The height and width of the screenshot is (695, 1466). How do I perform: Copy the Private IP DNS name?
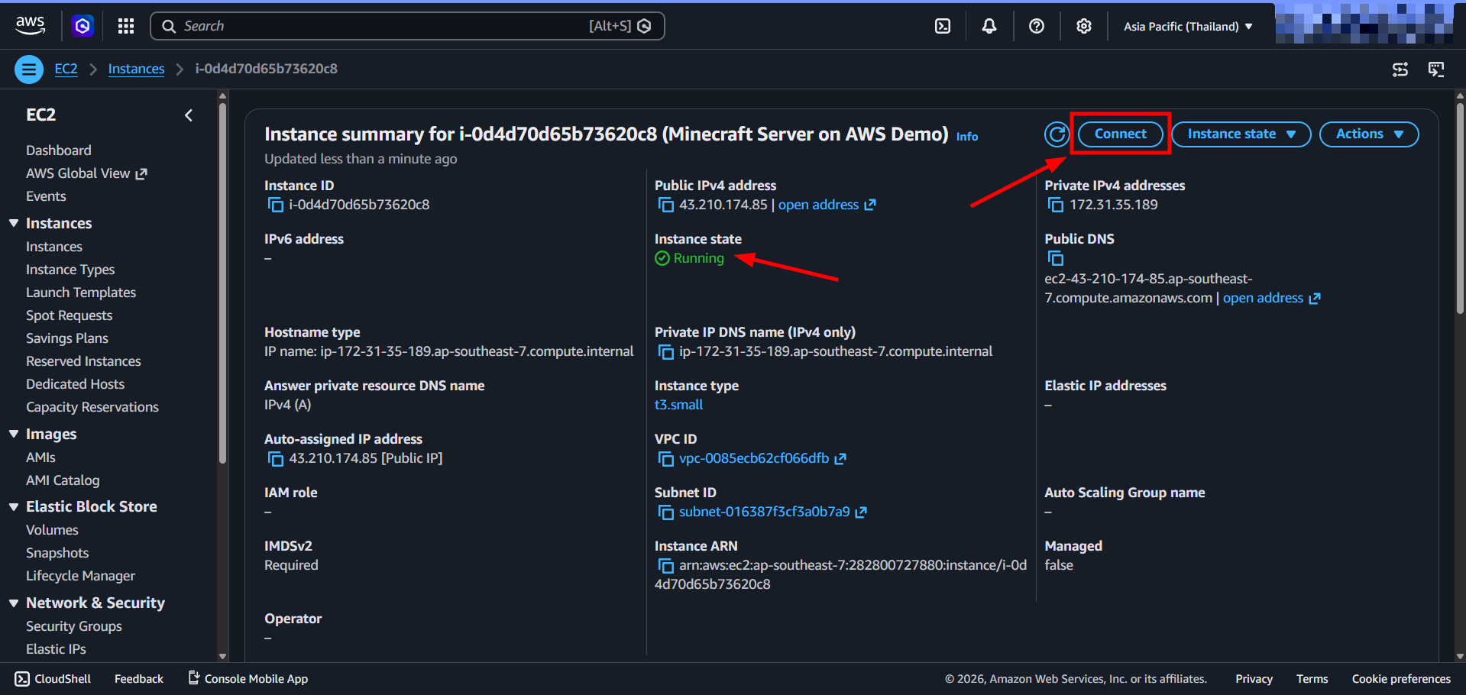(665, 351)
